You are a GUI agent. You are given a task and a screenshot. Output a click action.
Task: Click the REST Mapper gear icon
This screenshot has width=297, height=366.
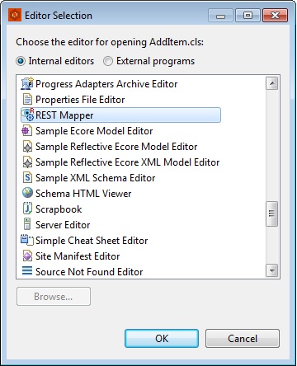pos(27,115)
